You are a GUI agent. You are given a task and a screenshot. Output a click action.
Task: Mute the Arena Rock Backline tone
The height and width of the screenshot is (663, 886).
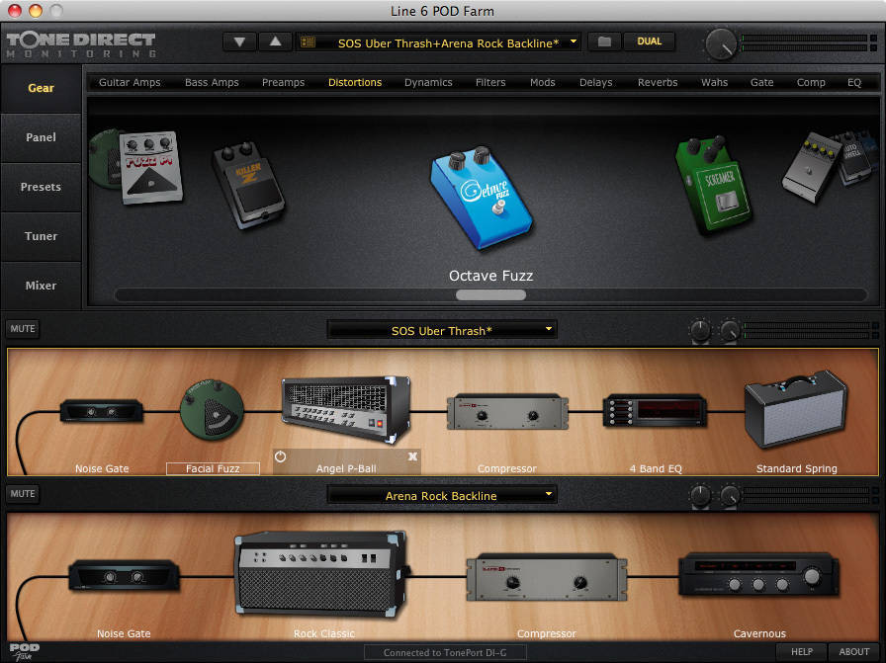click(22, 494)
